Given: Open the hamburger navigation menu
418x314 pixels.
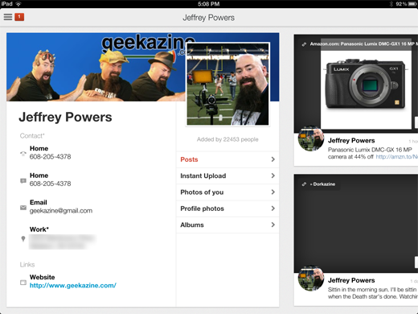Looking at the screenshot, I should (8, 17).
